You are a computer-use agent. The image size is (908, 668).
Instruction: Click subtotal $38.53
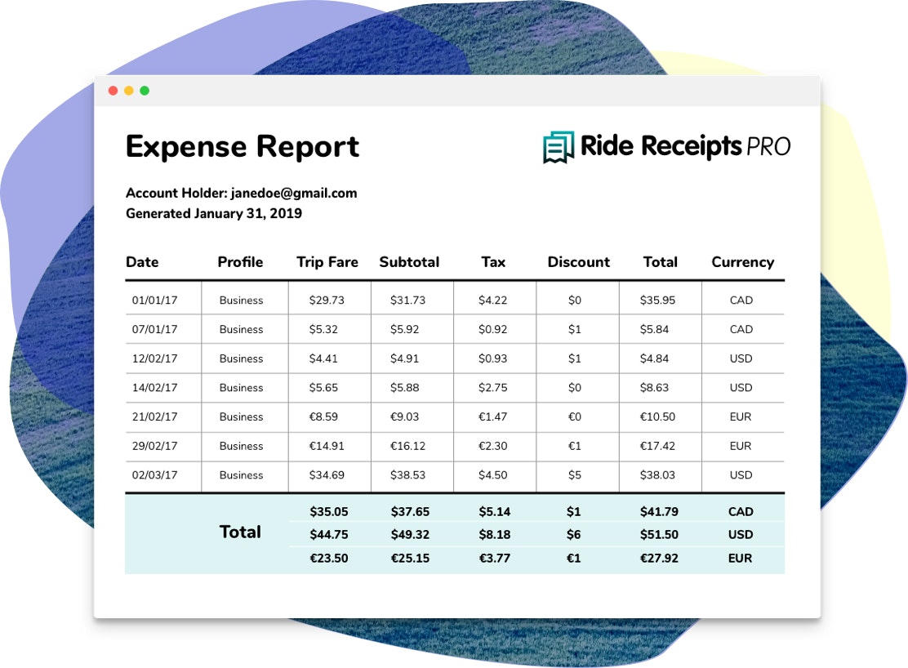(x=407, y=475)
